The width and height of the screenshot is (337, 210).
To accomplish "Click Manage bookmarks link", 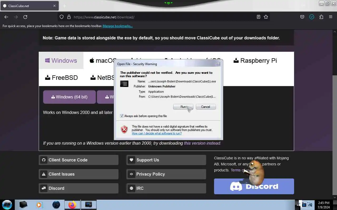I will [118, 26].
